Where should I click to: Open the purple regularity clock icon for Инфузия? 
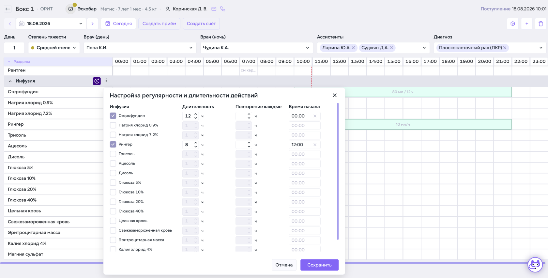click(97, 81)
